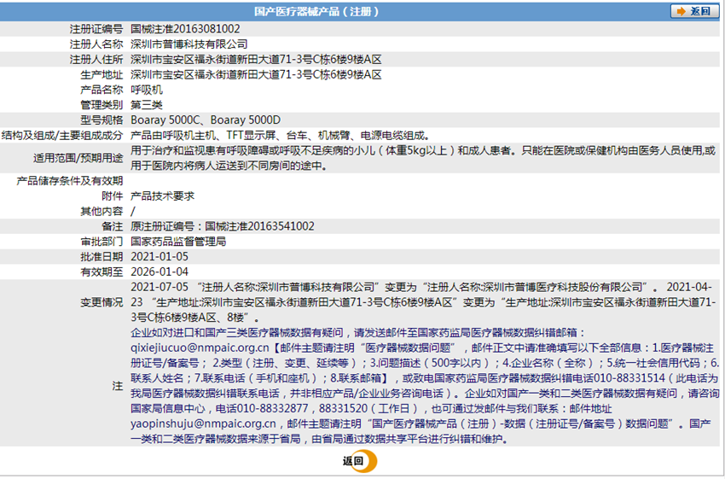This screenshot has width=725, height=479.
Task: Click the 型号规格 label
Action: pyautogui.click(x=101, y=120)
